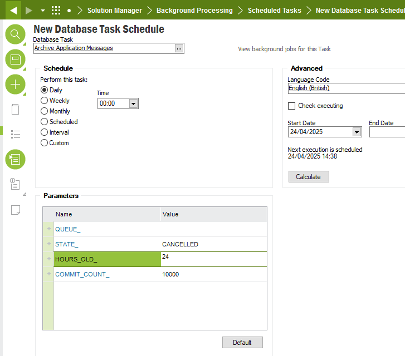The image size is (405, 356).
Task: Click the green plus new record icon
Action: click(15, 85)
